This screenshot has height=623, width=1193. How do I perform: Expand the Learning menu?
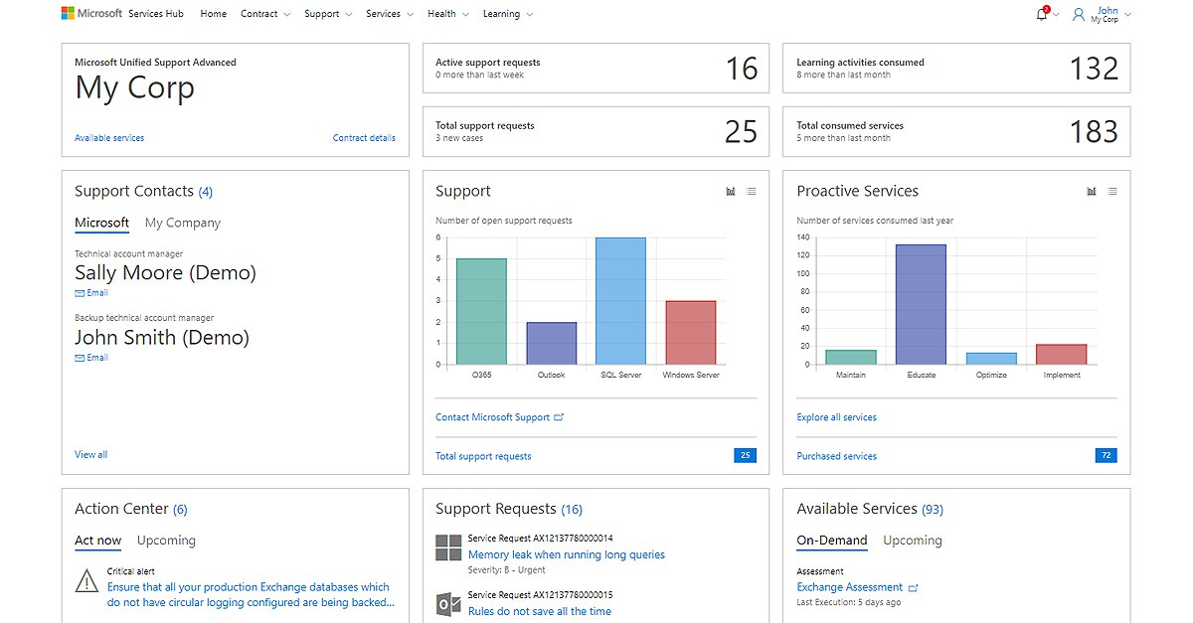coord(508,14)
